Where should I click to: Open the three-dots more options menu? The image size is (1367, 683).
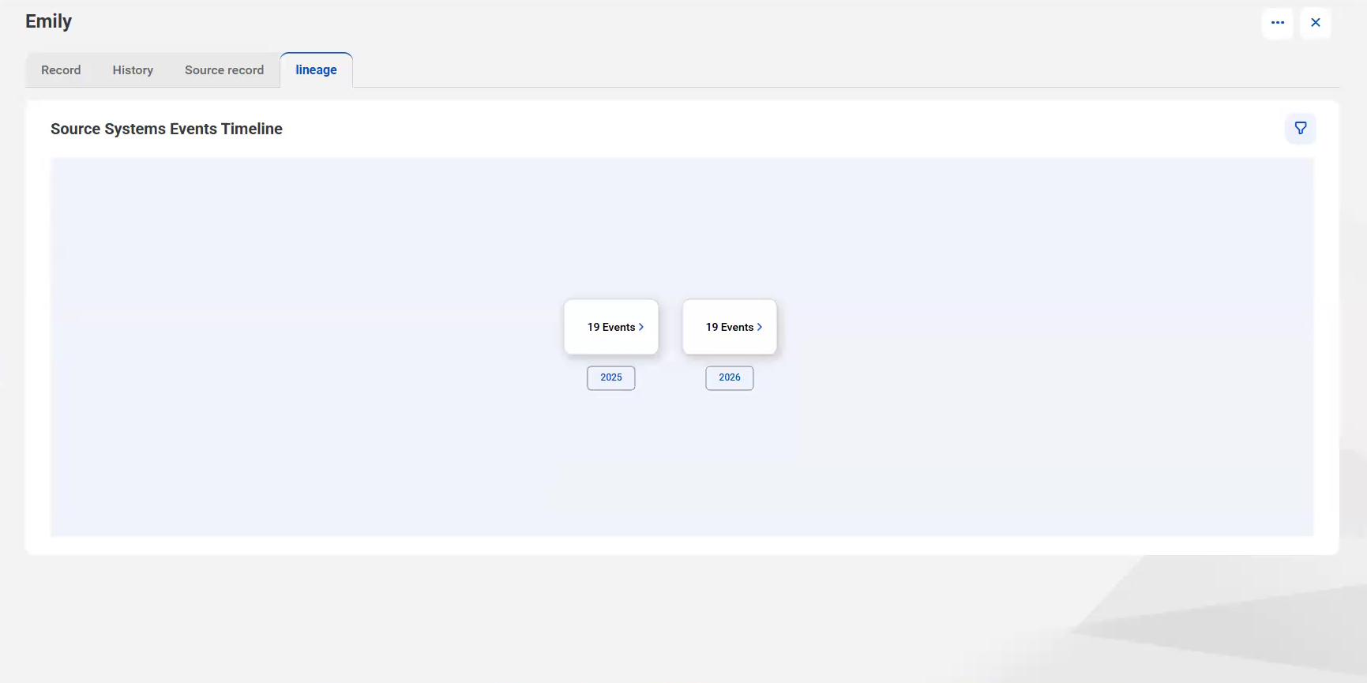pos(1277,23)
